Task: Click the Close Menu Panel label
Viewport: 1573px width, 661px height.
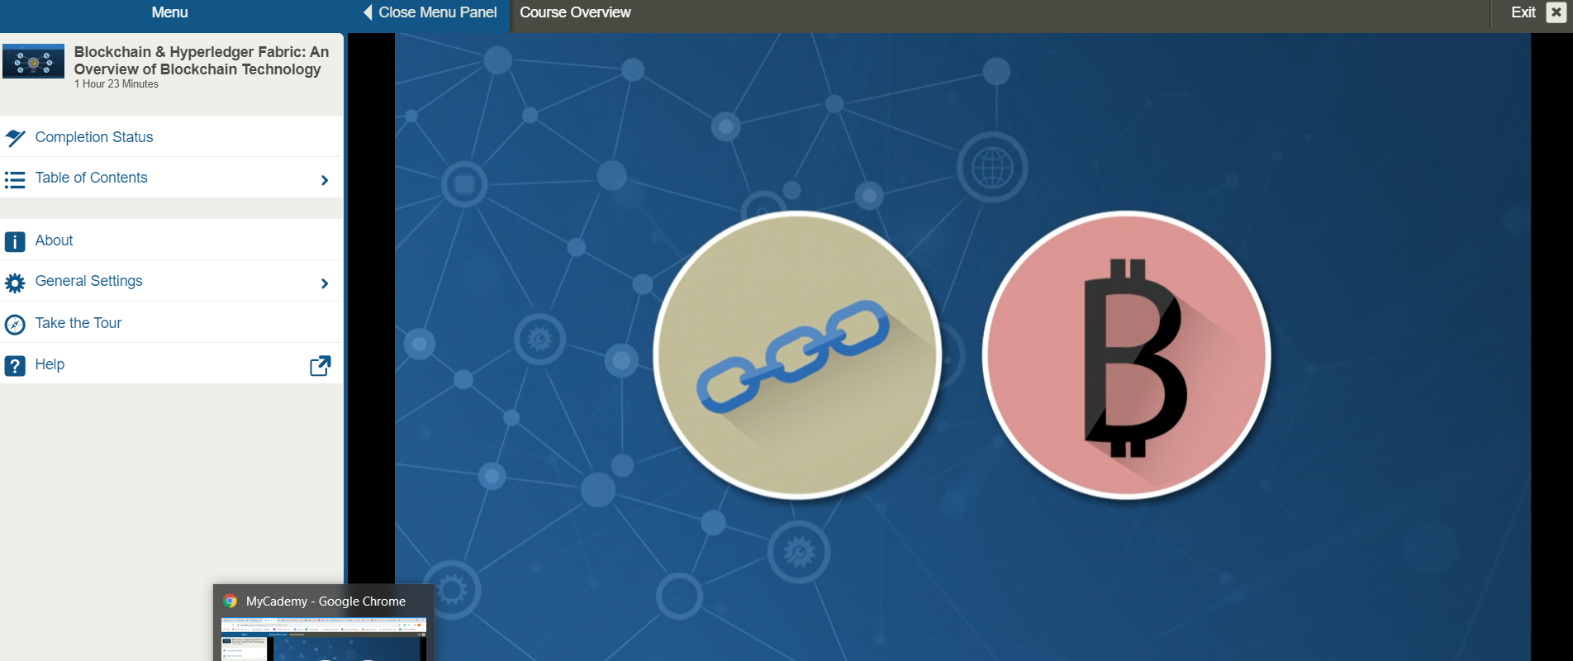Action: 437,12
